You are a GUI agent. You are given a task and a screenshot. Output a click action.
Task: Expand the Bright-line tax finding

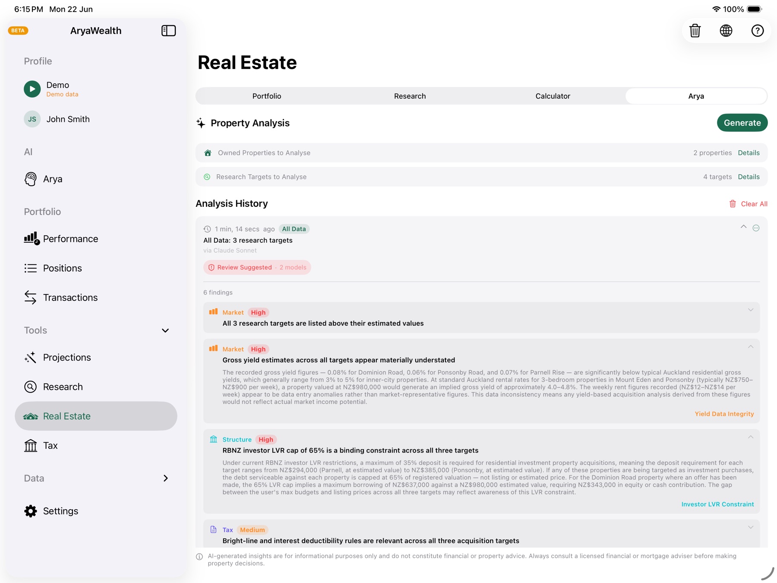(x=751, y=527)
